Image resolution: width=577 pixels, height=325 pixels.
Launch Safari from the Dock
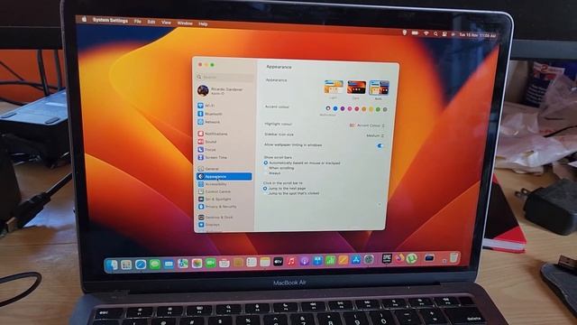141,265
